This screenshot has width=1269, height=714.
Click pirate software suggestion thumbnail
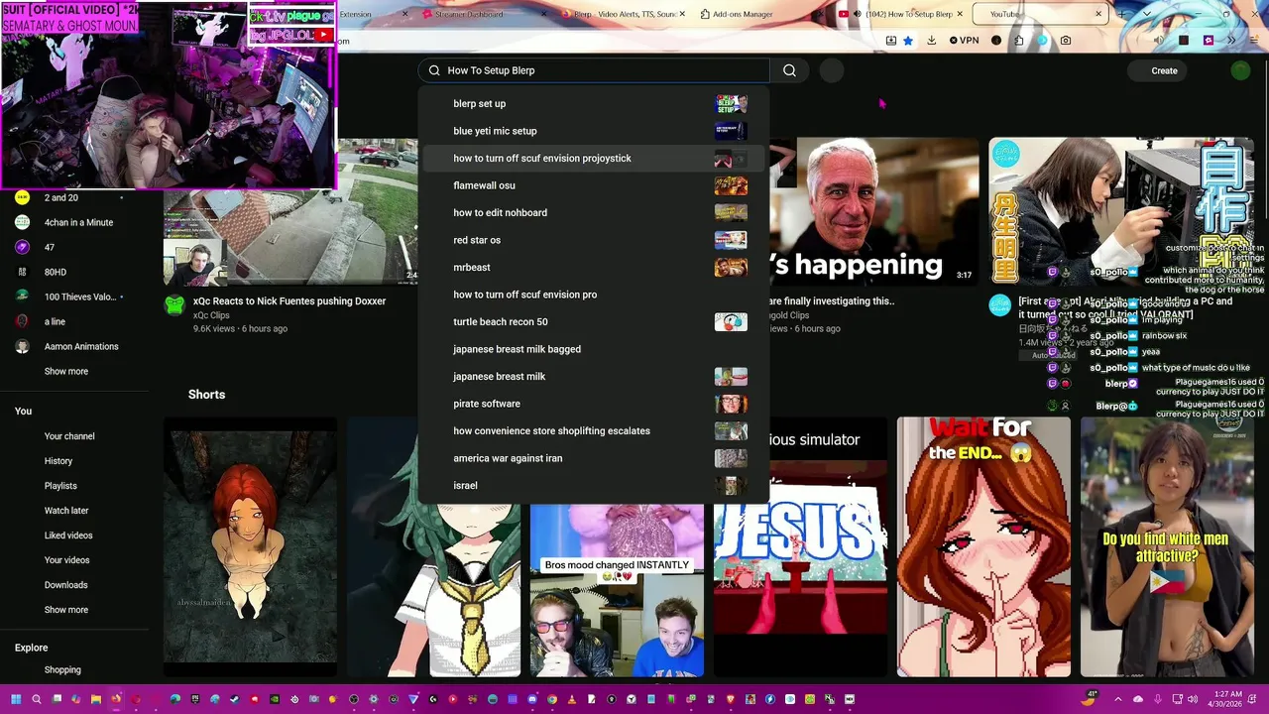[731, 404]
